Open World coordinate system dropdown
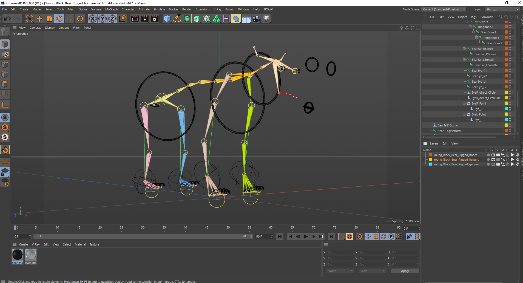 pyautogui.click(x=340, y=271)
